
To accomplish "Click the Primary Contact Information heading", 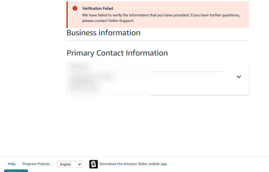I will (117, 53).
